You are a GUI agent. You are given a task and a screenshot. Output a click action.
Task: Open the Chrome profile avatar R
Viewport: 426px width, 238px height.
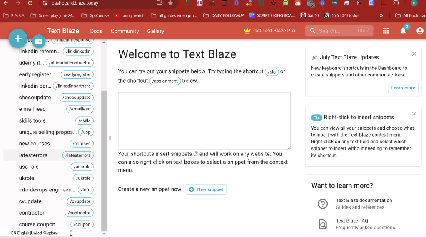[414, 3]
